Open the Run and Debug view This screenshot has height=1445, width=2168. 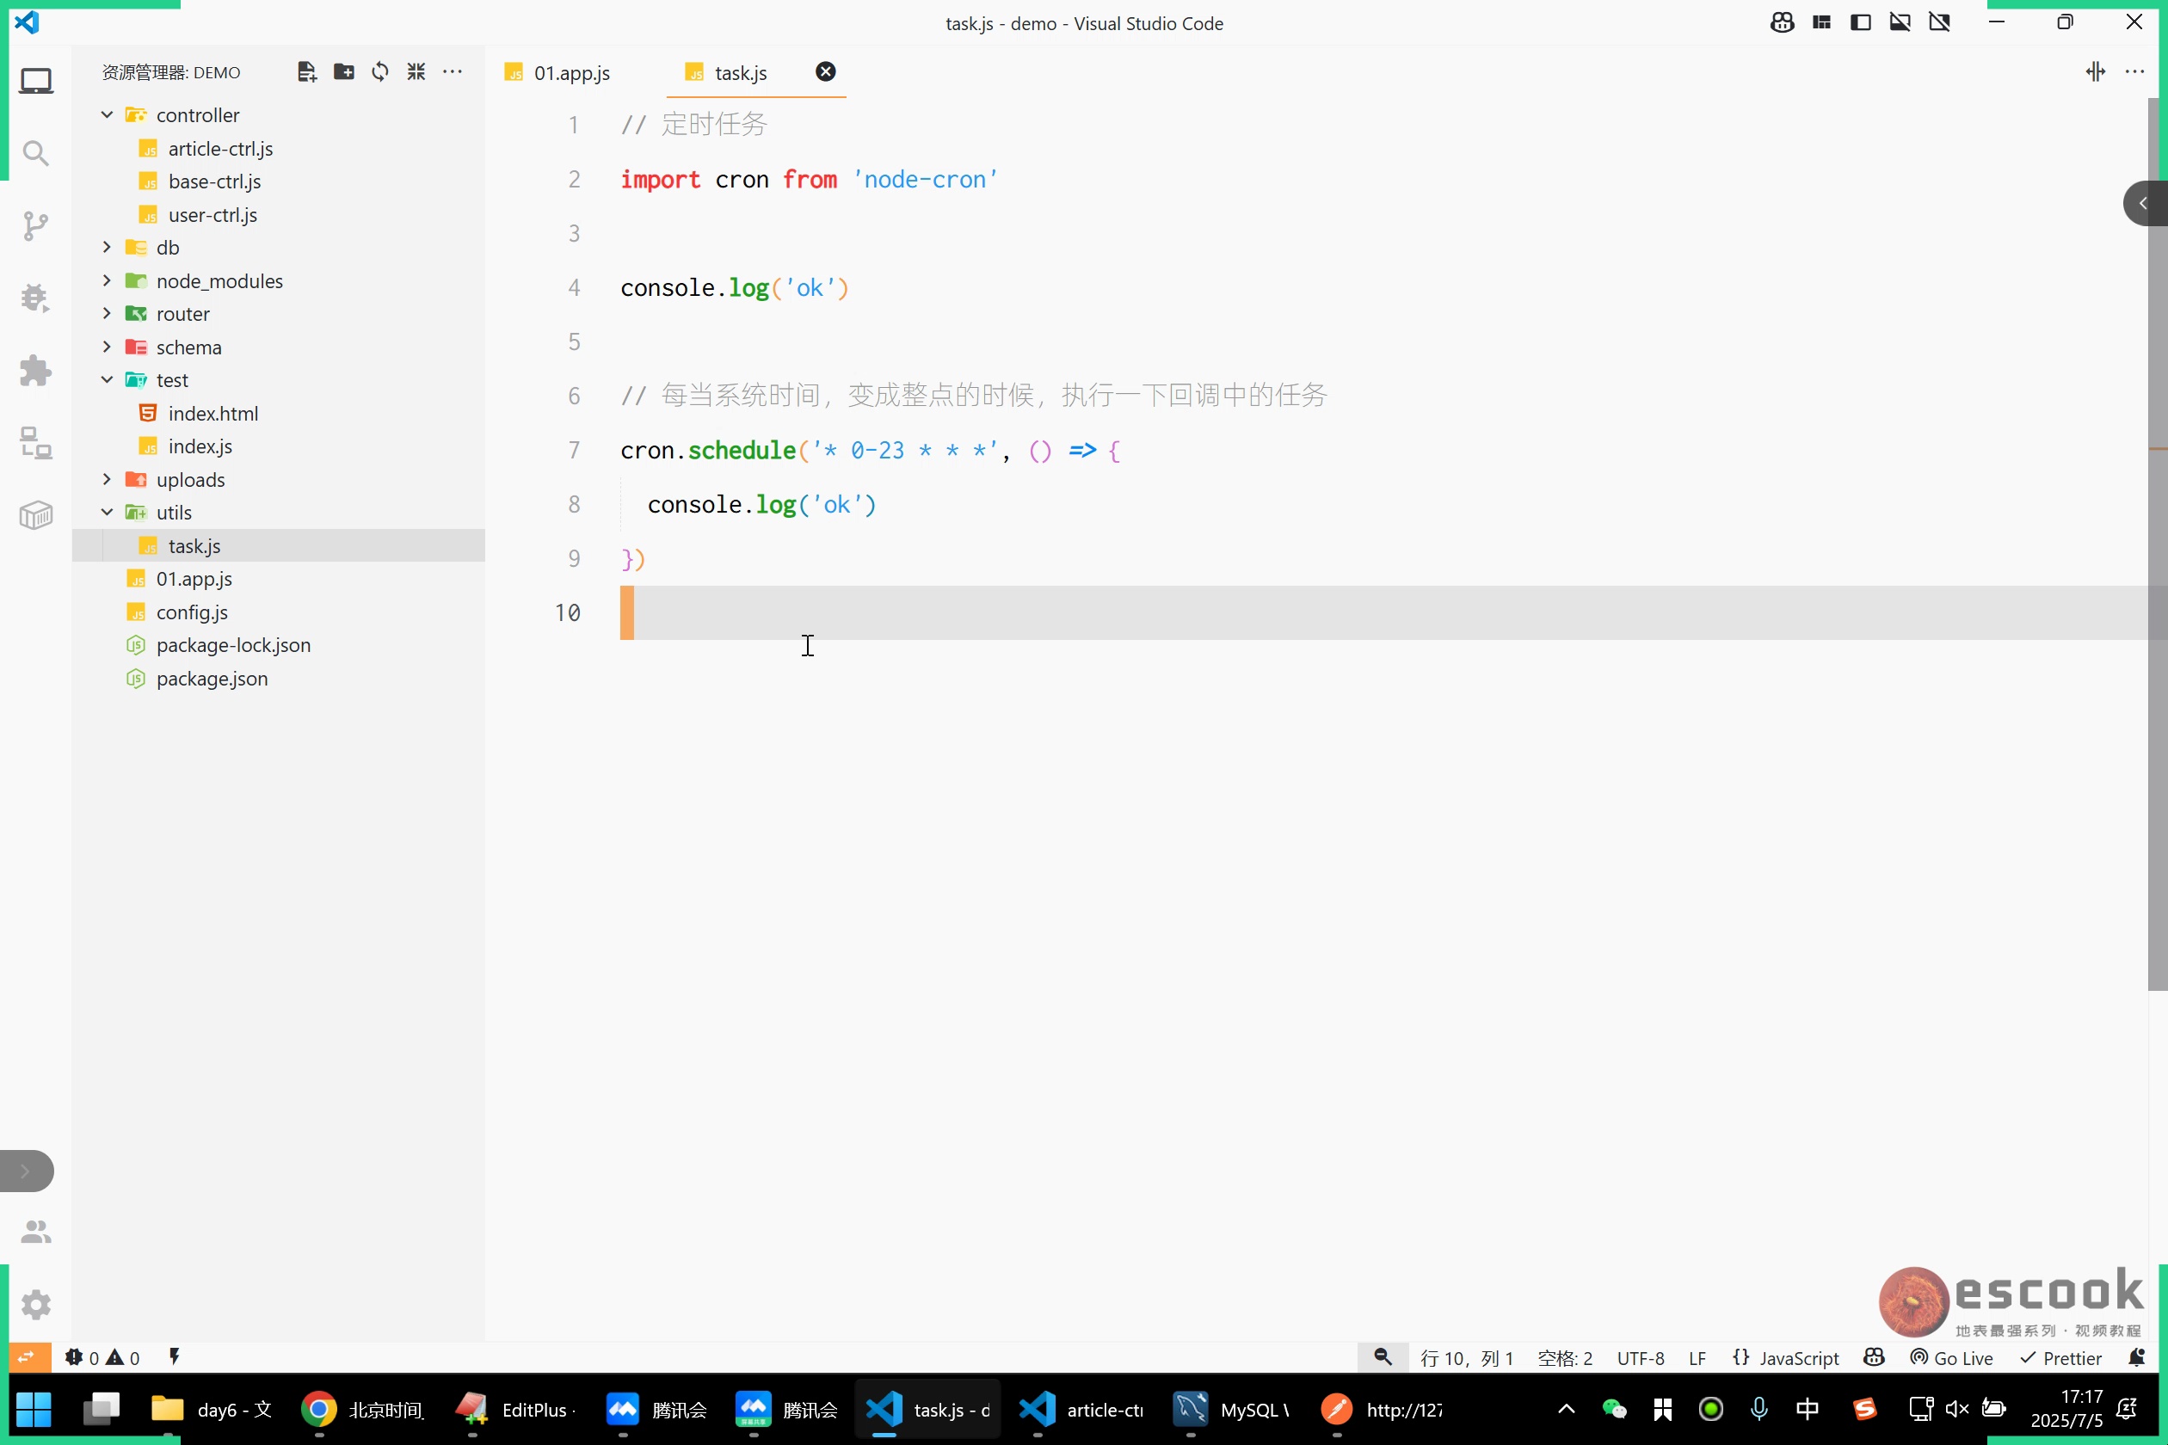[36, 298]
